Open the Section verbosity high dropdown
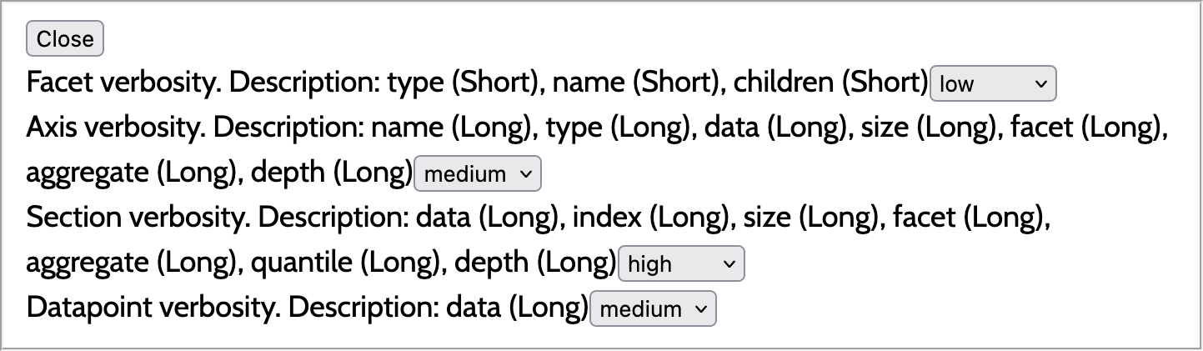The image size is (1203, 351). click(680, 264)
